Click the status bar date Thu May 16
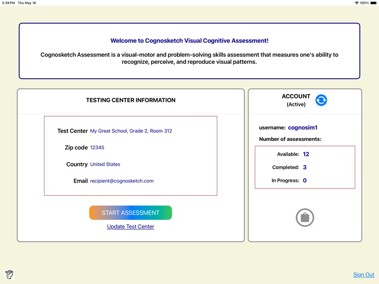This screenshot has width=379, height=284. pyautogui.click(x=27, y=3)
